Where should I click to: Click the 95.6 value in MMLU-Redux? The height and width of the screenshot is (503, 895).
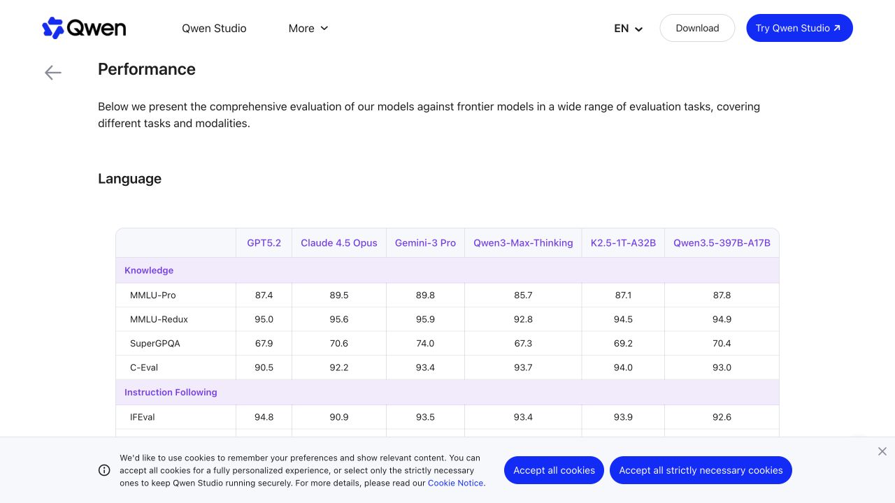[339, 319]
